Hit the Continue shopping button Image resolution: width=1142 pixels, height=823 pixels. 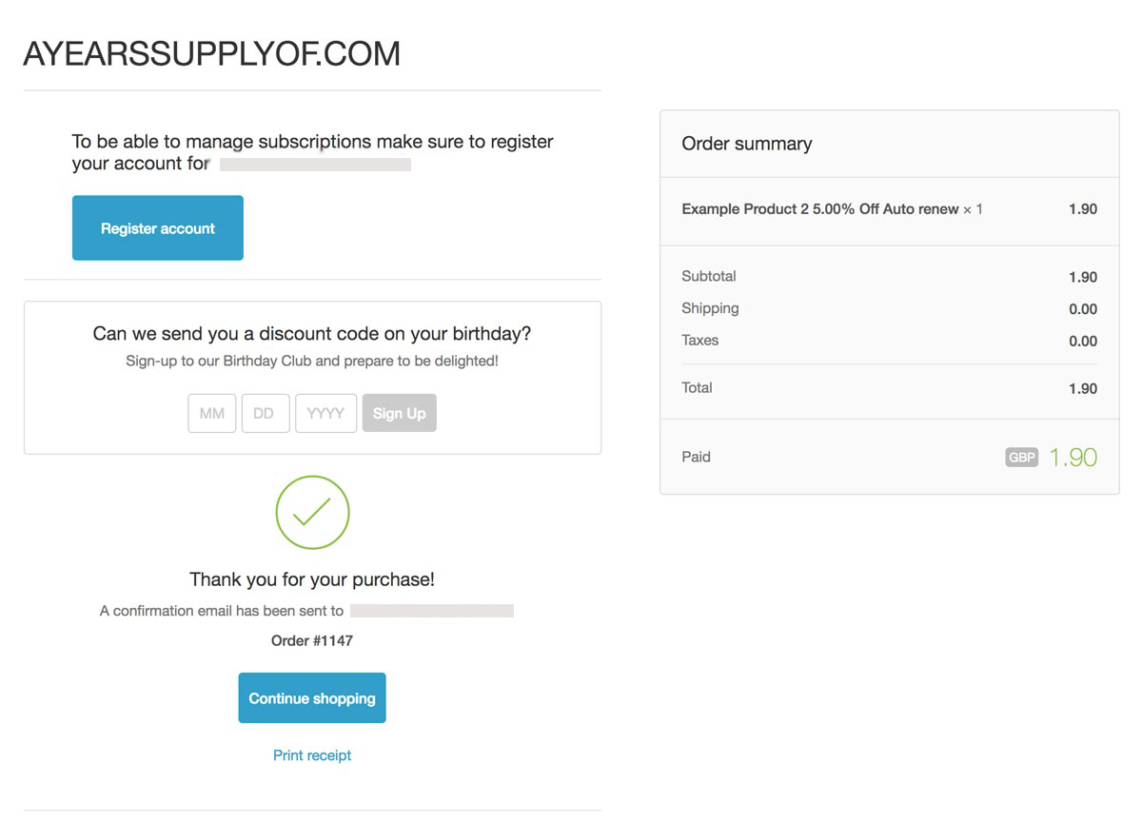click(312, 698)
